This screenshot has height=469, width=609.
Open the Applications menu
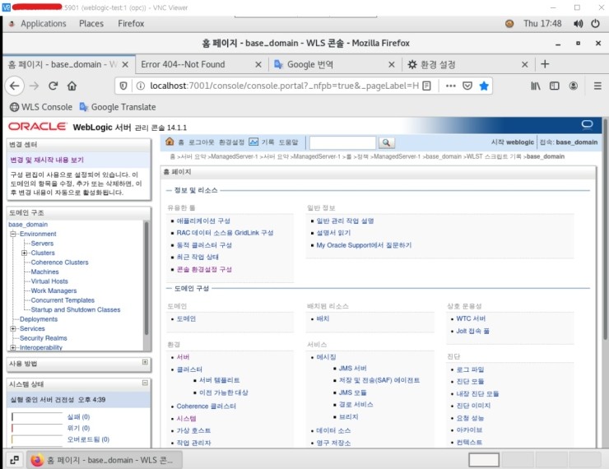[44, 24]
